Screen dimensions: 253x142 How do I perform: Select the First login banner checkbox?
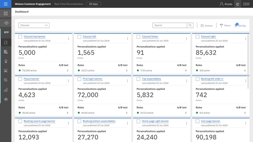click(79, 79)
